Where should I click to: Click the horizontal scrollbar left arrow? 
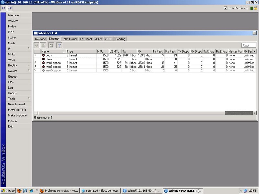pyautogui.click(x=36, y=113)
